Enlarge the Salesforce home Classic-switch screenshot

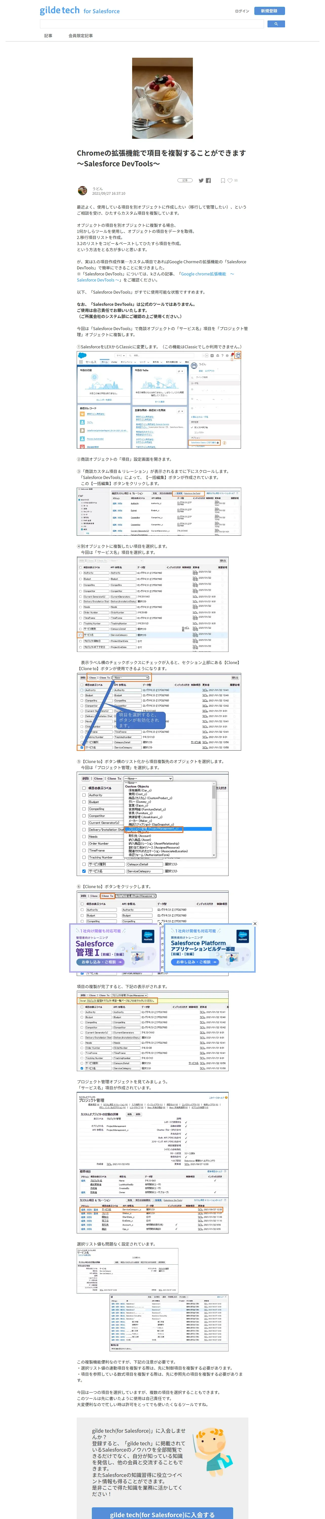[159, 399]
